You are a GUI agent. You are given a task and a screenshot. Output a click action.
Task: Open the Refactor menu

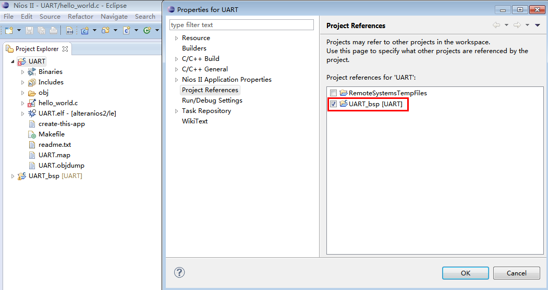tap(80, 17)
